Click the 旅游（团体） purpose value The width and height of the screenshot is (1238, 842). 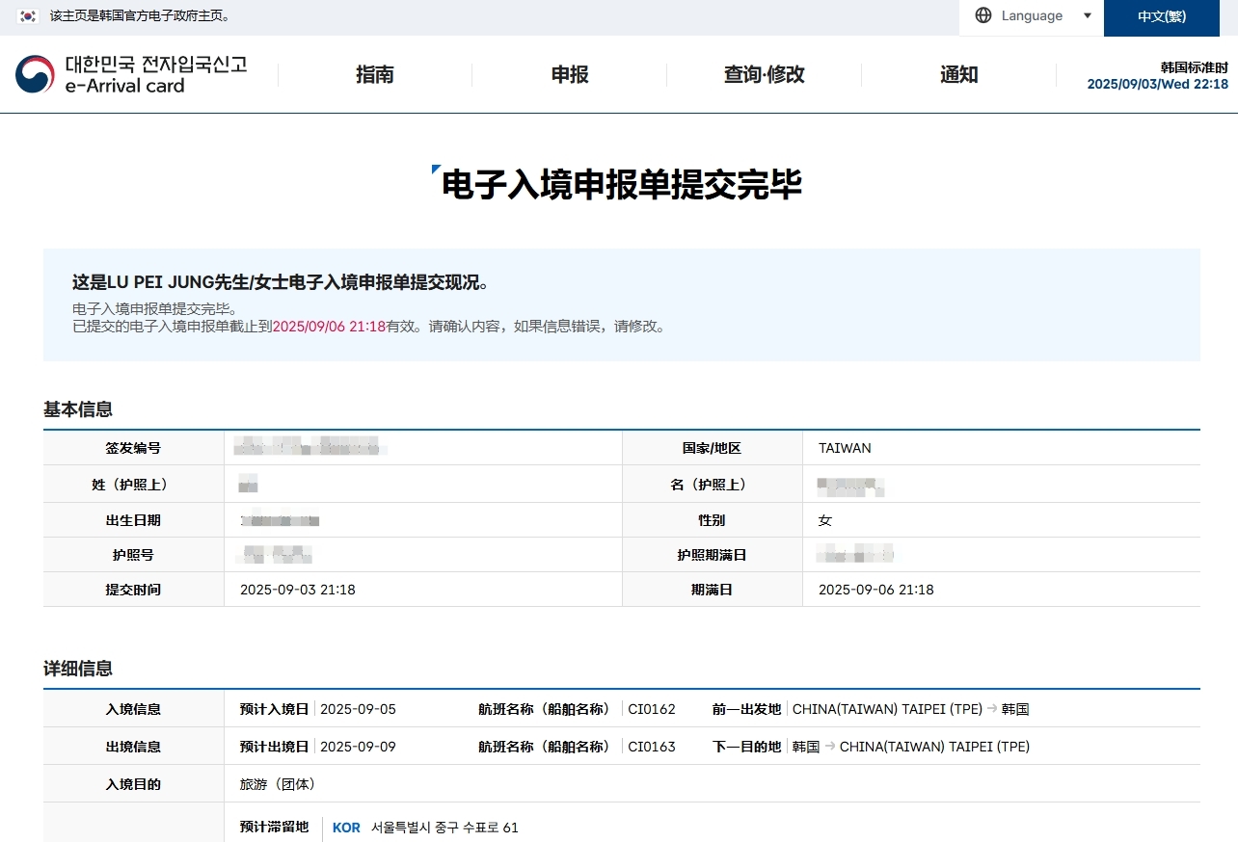pos(277,784)
